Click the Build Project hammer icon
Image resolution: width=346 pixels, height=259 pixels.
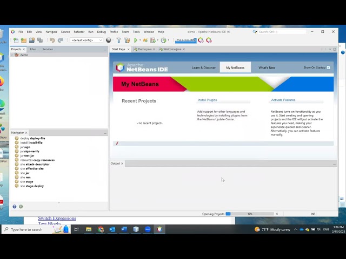119,40
